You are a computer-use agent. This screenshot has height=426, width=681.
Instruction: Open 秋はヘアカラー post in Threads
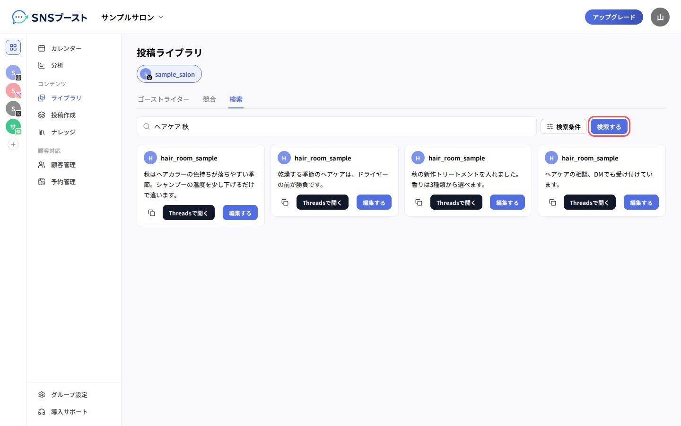click(x=189, y=213)
